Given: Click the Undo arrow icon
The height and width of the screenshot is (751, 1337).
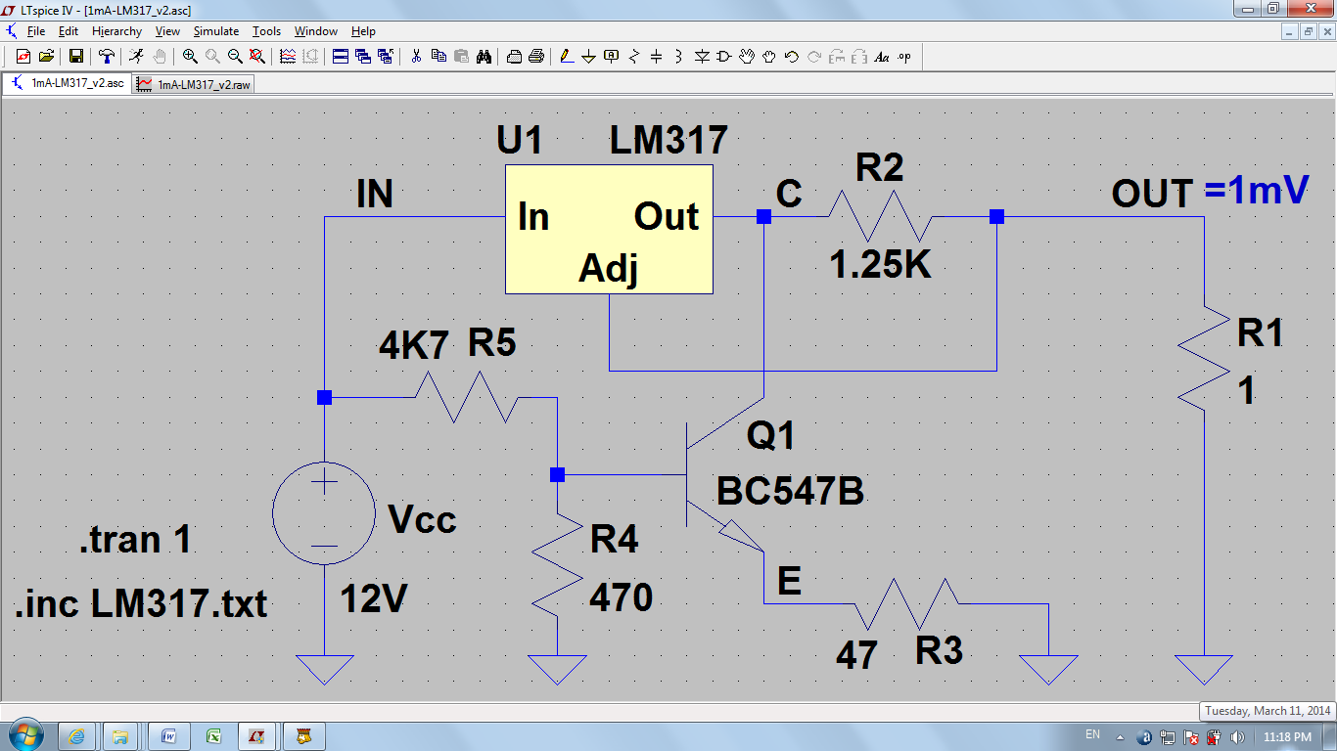Looking at the screenshot, I should tap(792, 57).
